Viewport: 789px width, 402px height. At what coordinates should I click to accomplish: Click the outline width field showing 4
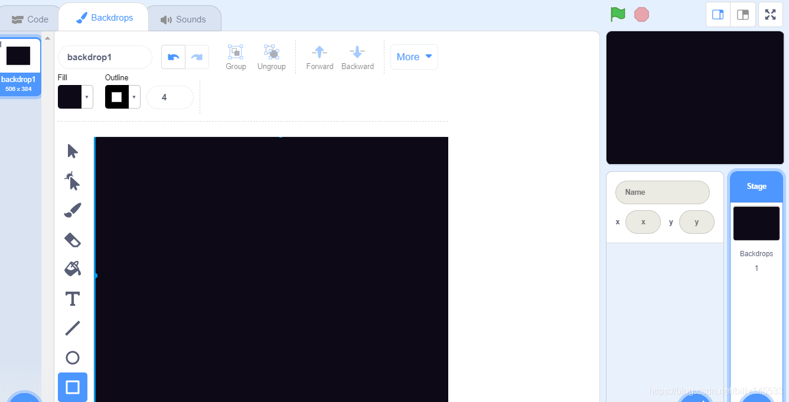tap(170, 97)
